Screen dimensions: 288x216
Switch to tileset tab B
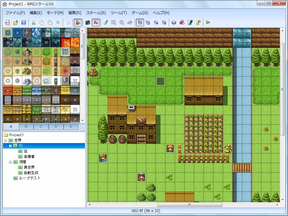point(26,127)
